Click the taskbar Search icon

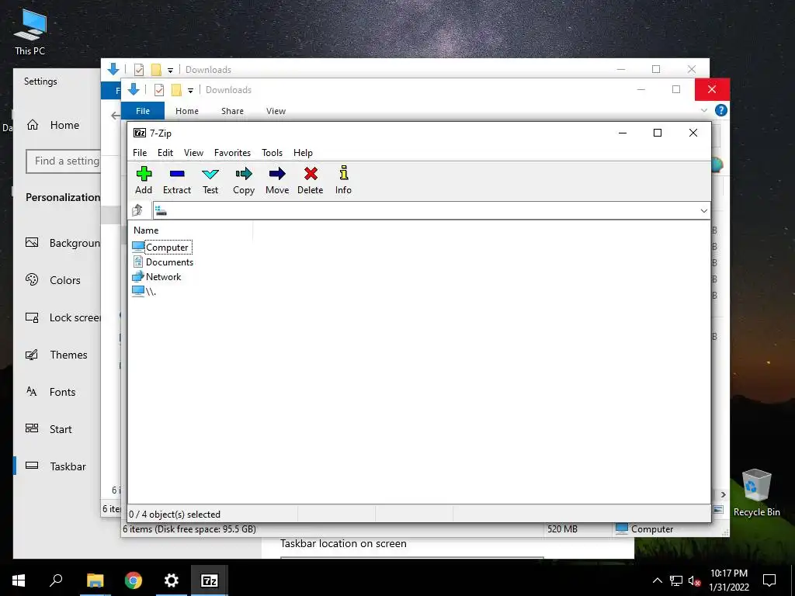point(56,580)
